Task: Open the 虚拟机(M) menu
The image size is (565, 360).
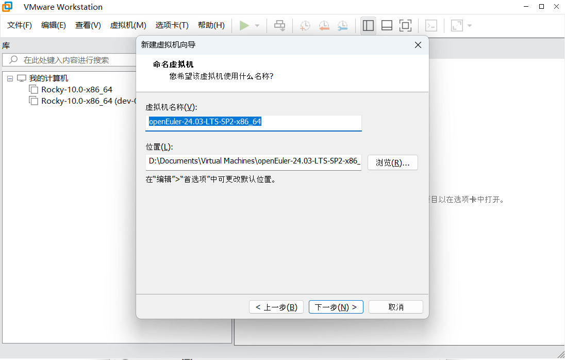Action: coord(128,25)
